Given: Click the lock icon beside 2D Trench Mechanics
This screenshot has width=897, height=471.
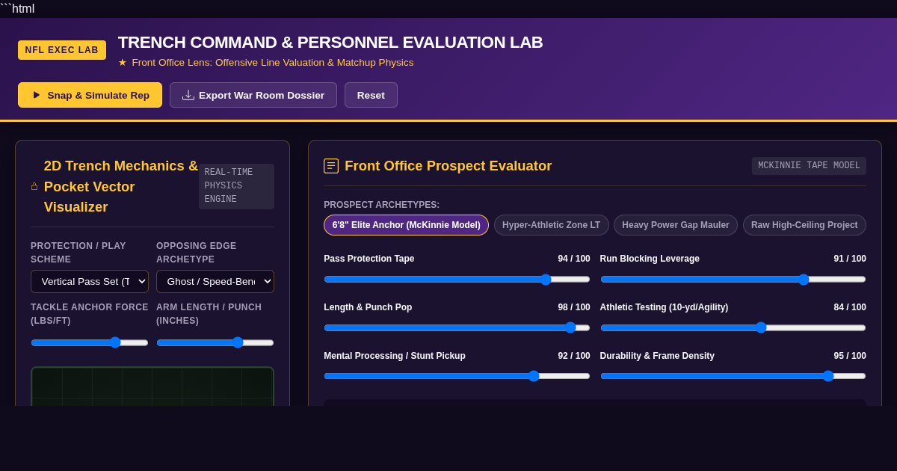Looking at the screenshot, I should 34,186.
